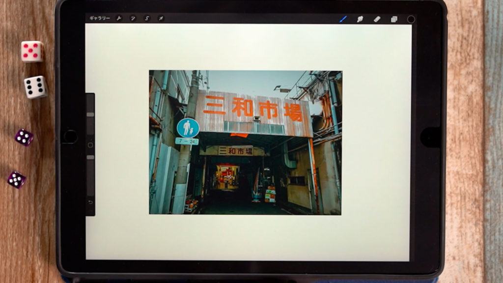The width and height of the screenshot is (503, 283).
Task: Select the blue Brush tool
Action: pos(343,19)
